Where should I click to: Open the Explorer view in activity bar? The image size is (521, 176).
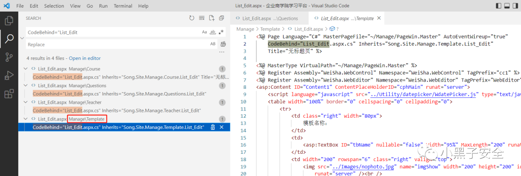9,21
